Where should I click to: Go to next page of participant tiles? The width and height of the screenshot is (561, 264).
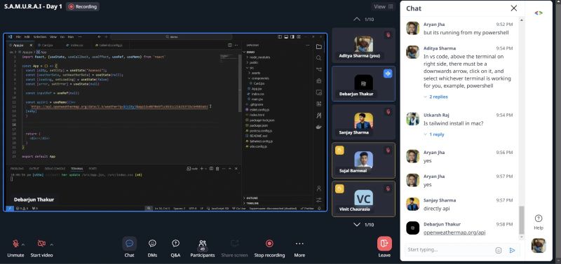357,224
